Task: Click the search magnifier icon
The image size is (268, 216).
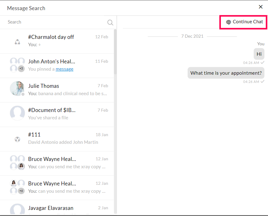Action: click(x=110, y=22)
